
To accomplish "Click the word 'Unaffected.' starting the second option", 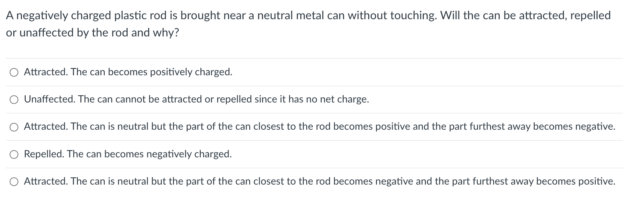I will pyautogui.click(x=50, y=99).
